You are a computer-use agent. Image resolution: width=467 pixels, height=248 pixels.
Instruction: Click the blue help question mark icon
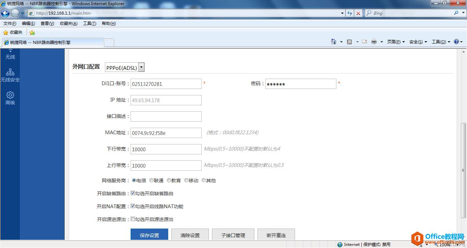(456, 42)
